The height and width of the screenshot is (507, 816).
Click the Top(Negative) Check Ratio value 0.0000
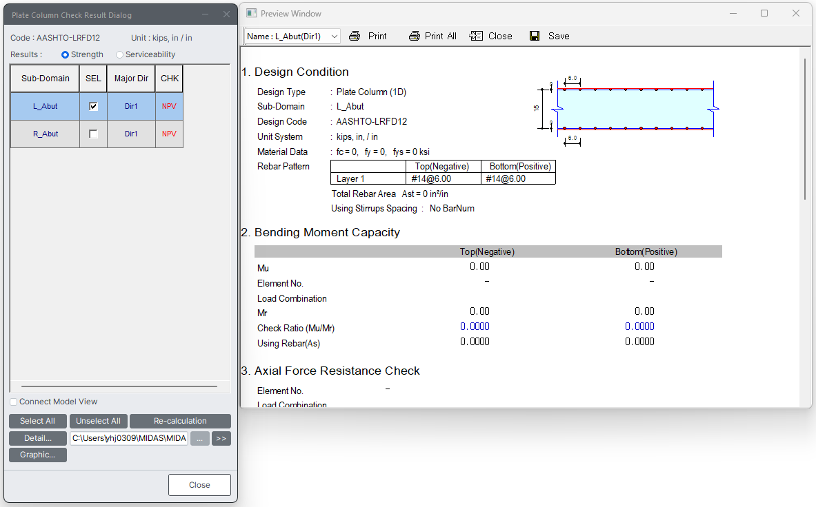475,327
